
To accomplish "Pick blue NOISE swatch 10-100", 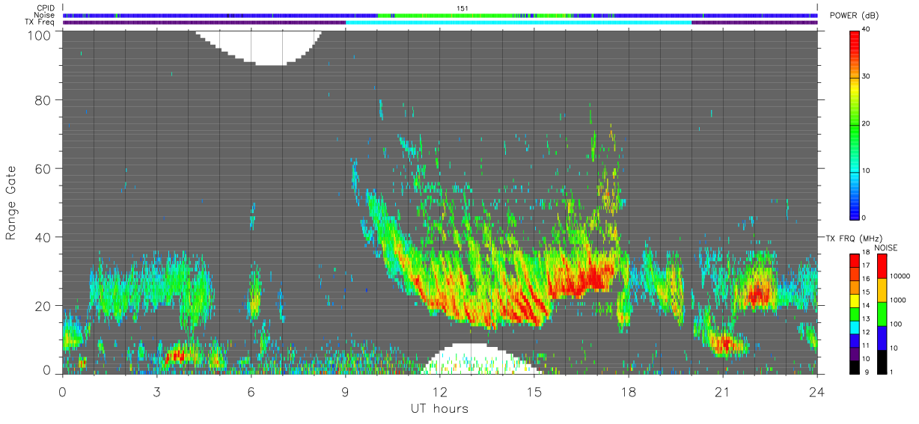I will [x=881, y=337].
